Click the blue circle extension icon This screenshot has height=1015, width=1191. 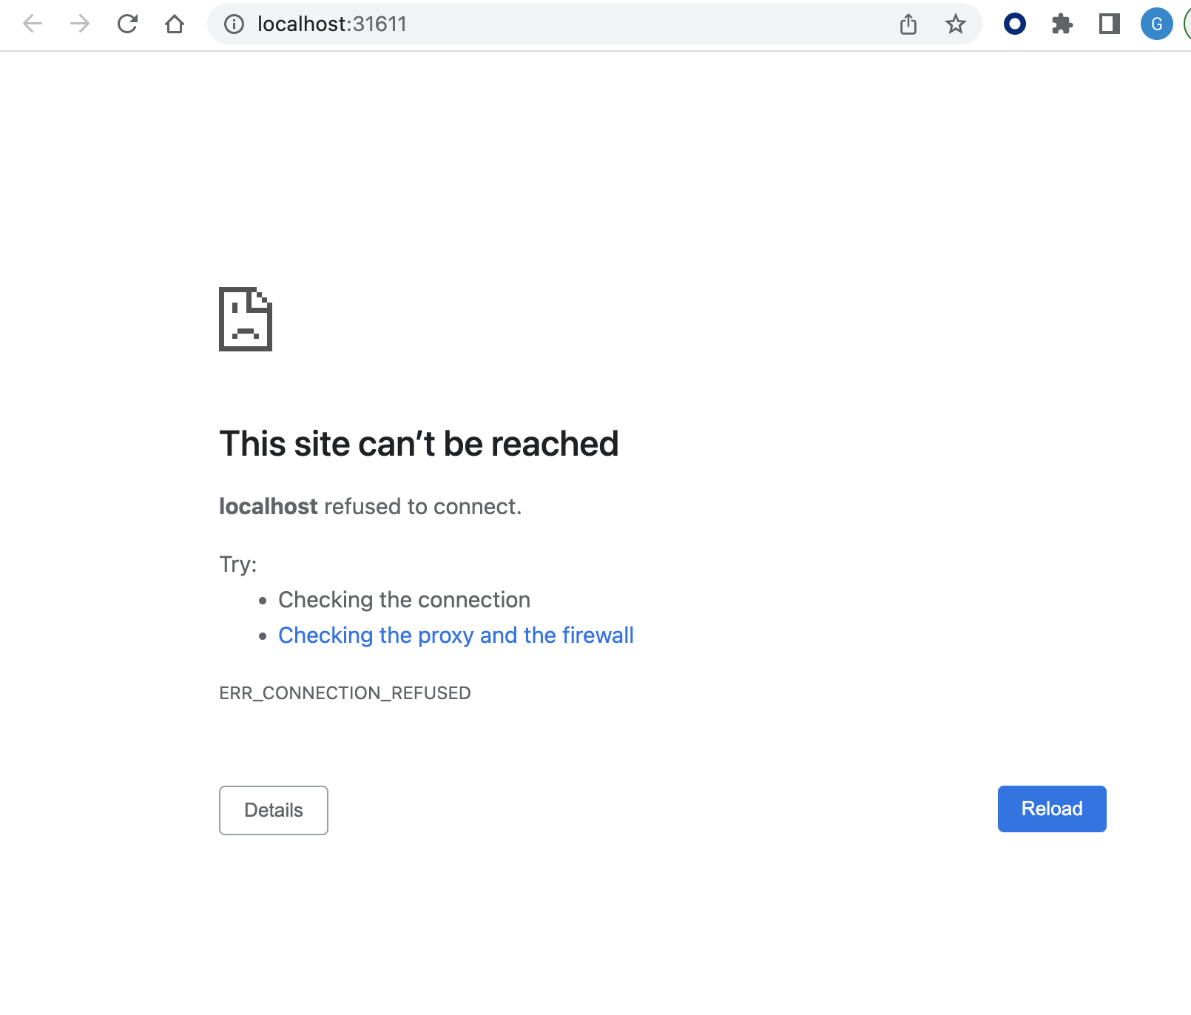(1015, 24)
